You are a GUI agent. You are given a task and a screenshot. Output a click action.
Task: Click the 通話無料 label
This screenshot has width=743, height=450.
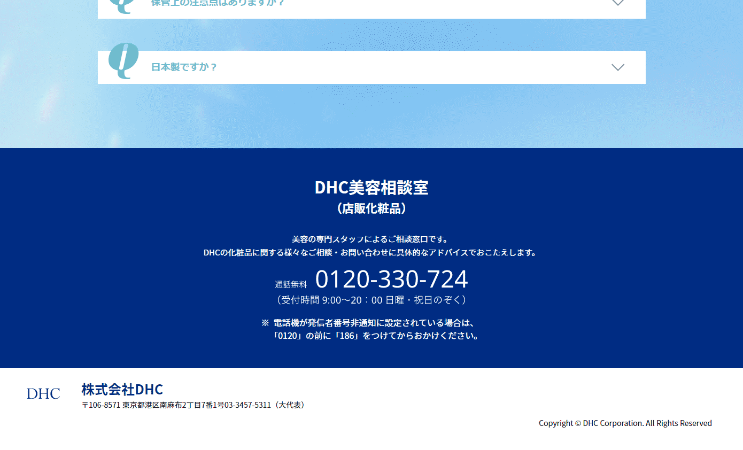pyautogui.click(x=291, y=285)
